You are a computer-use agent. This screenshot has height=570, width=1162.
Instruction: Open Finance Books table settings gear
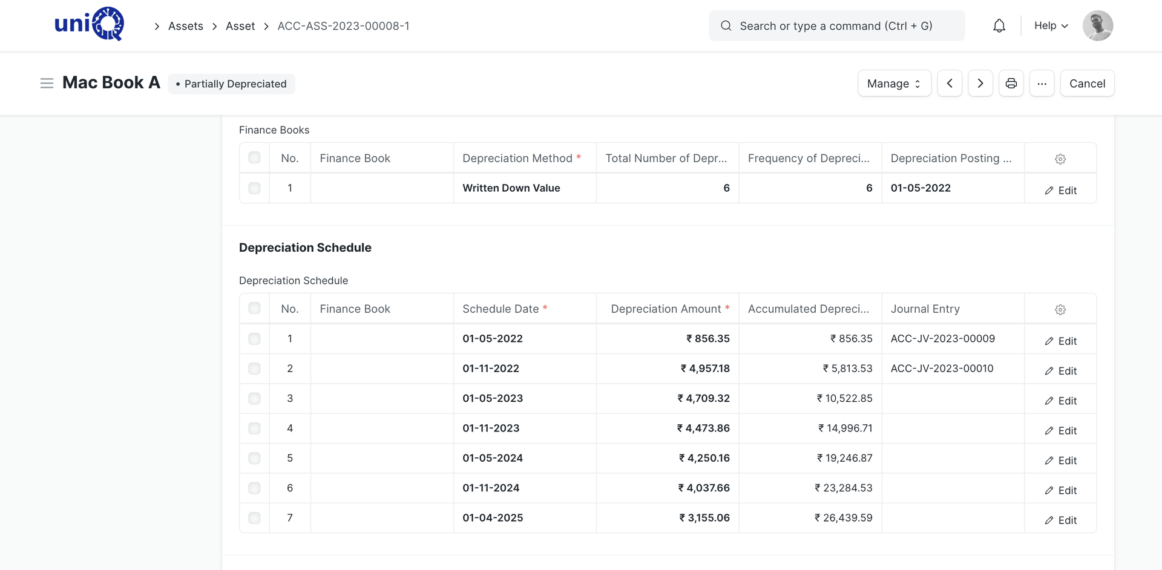(1060, 159)
